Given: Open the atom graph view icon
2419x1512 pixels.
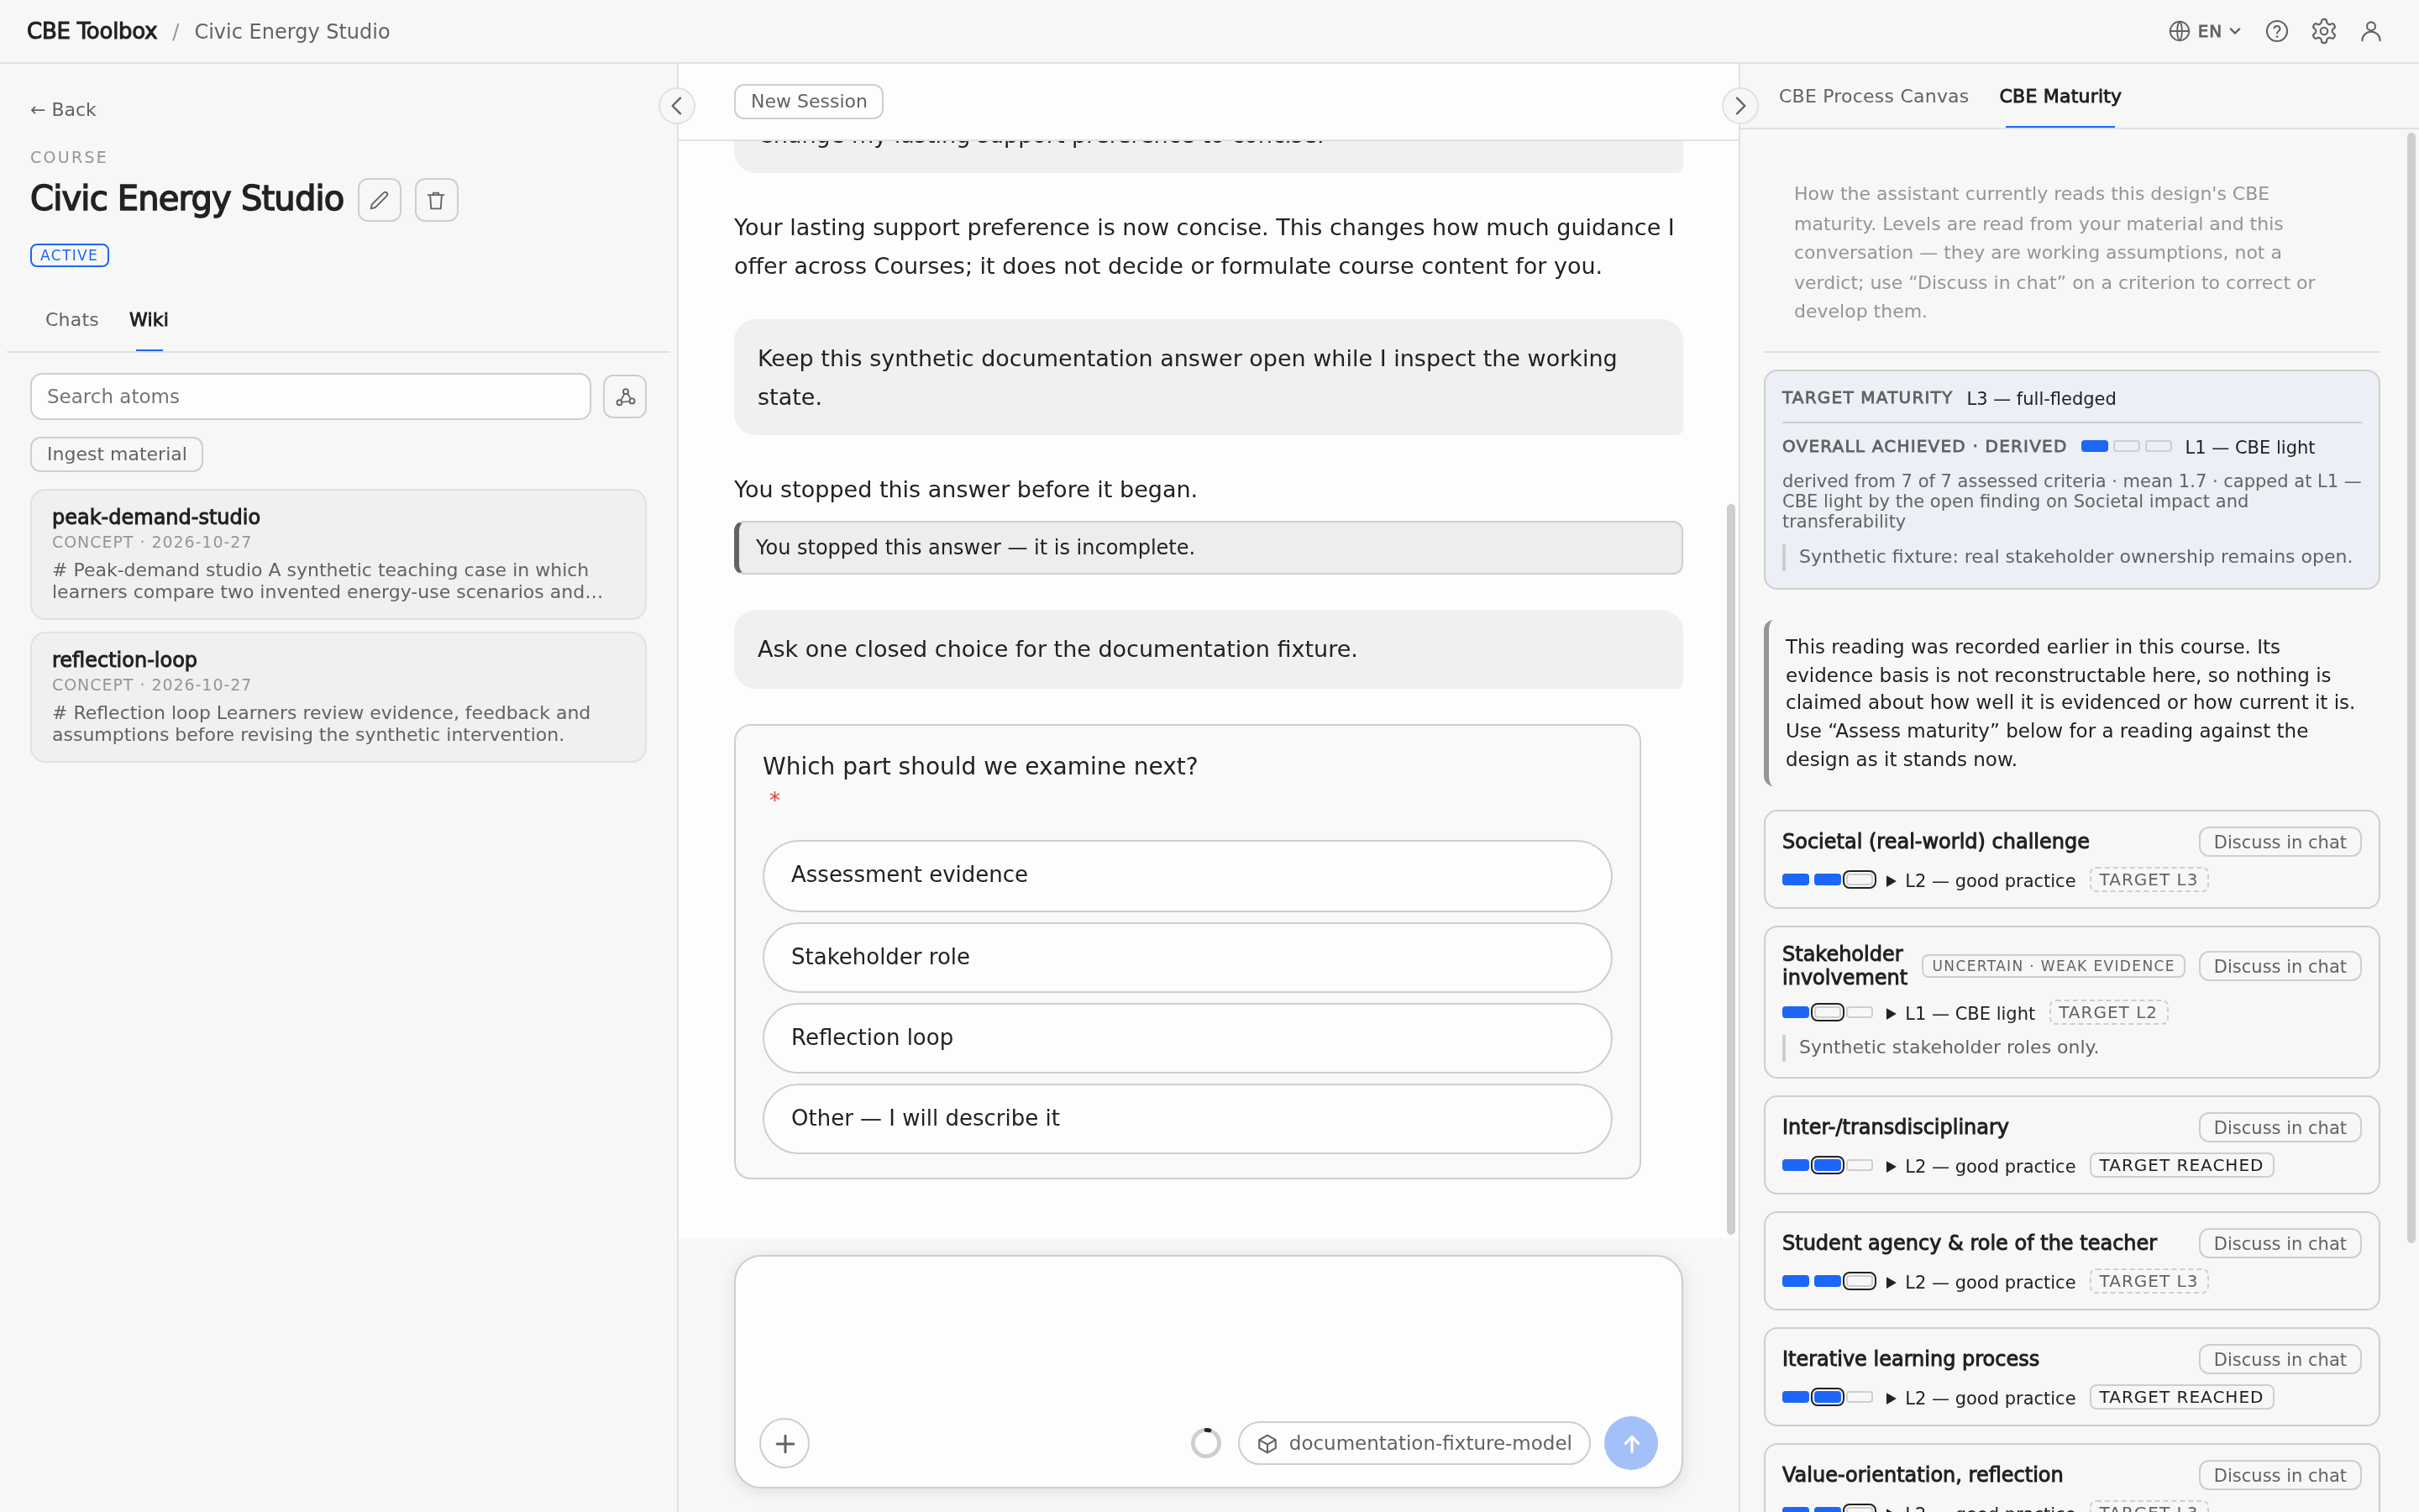Looking at the screenshot, I should pyautogui.click(x=625, y=397).
